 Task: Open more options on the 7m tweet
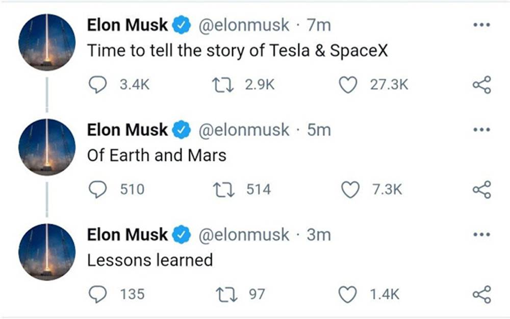tap(481, 24)
